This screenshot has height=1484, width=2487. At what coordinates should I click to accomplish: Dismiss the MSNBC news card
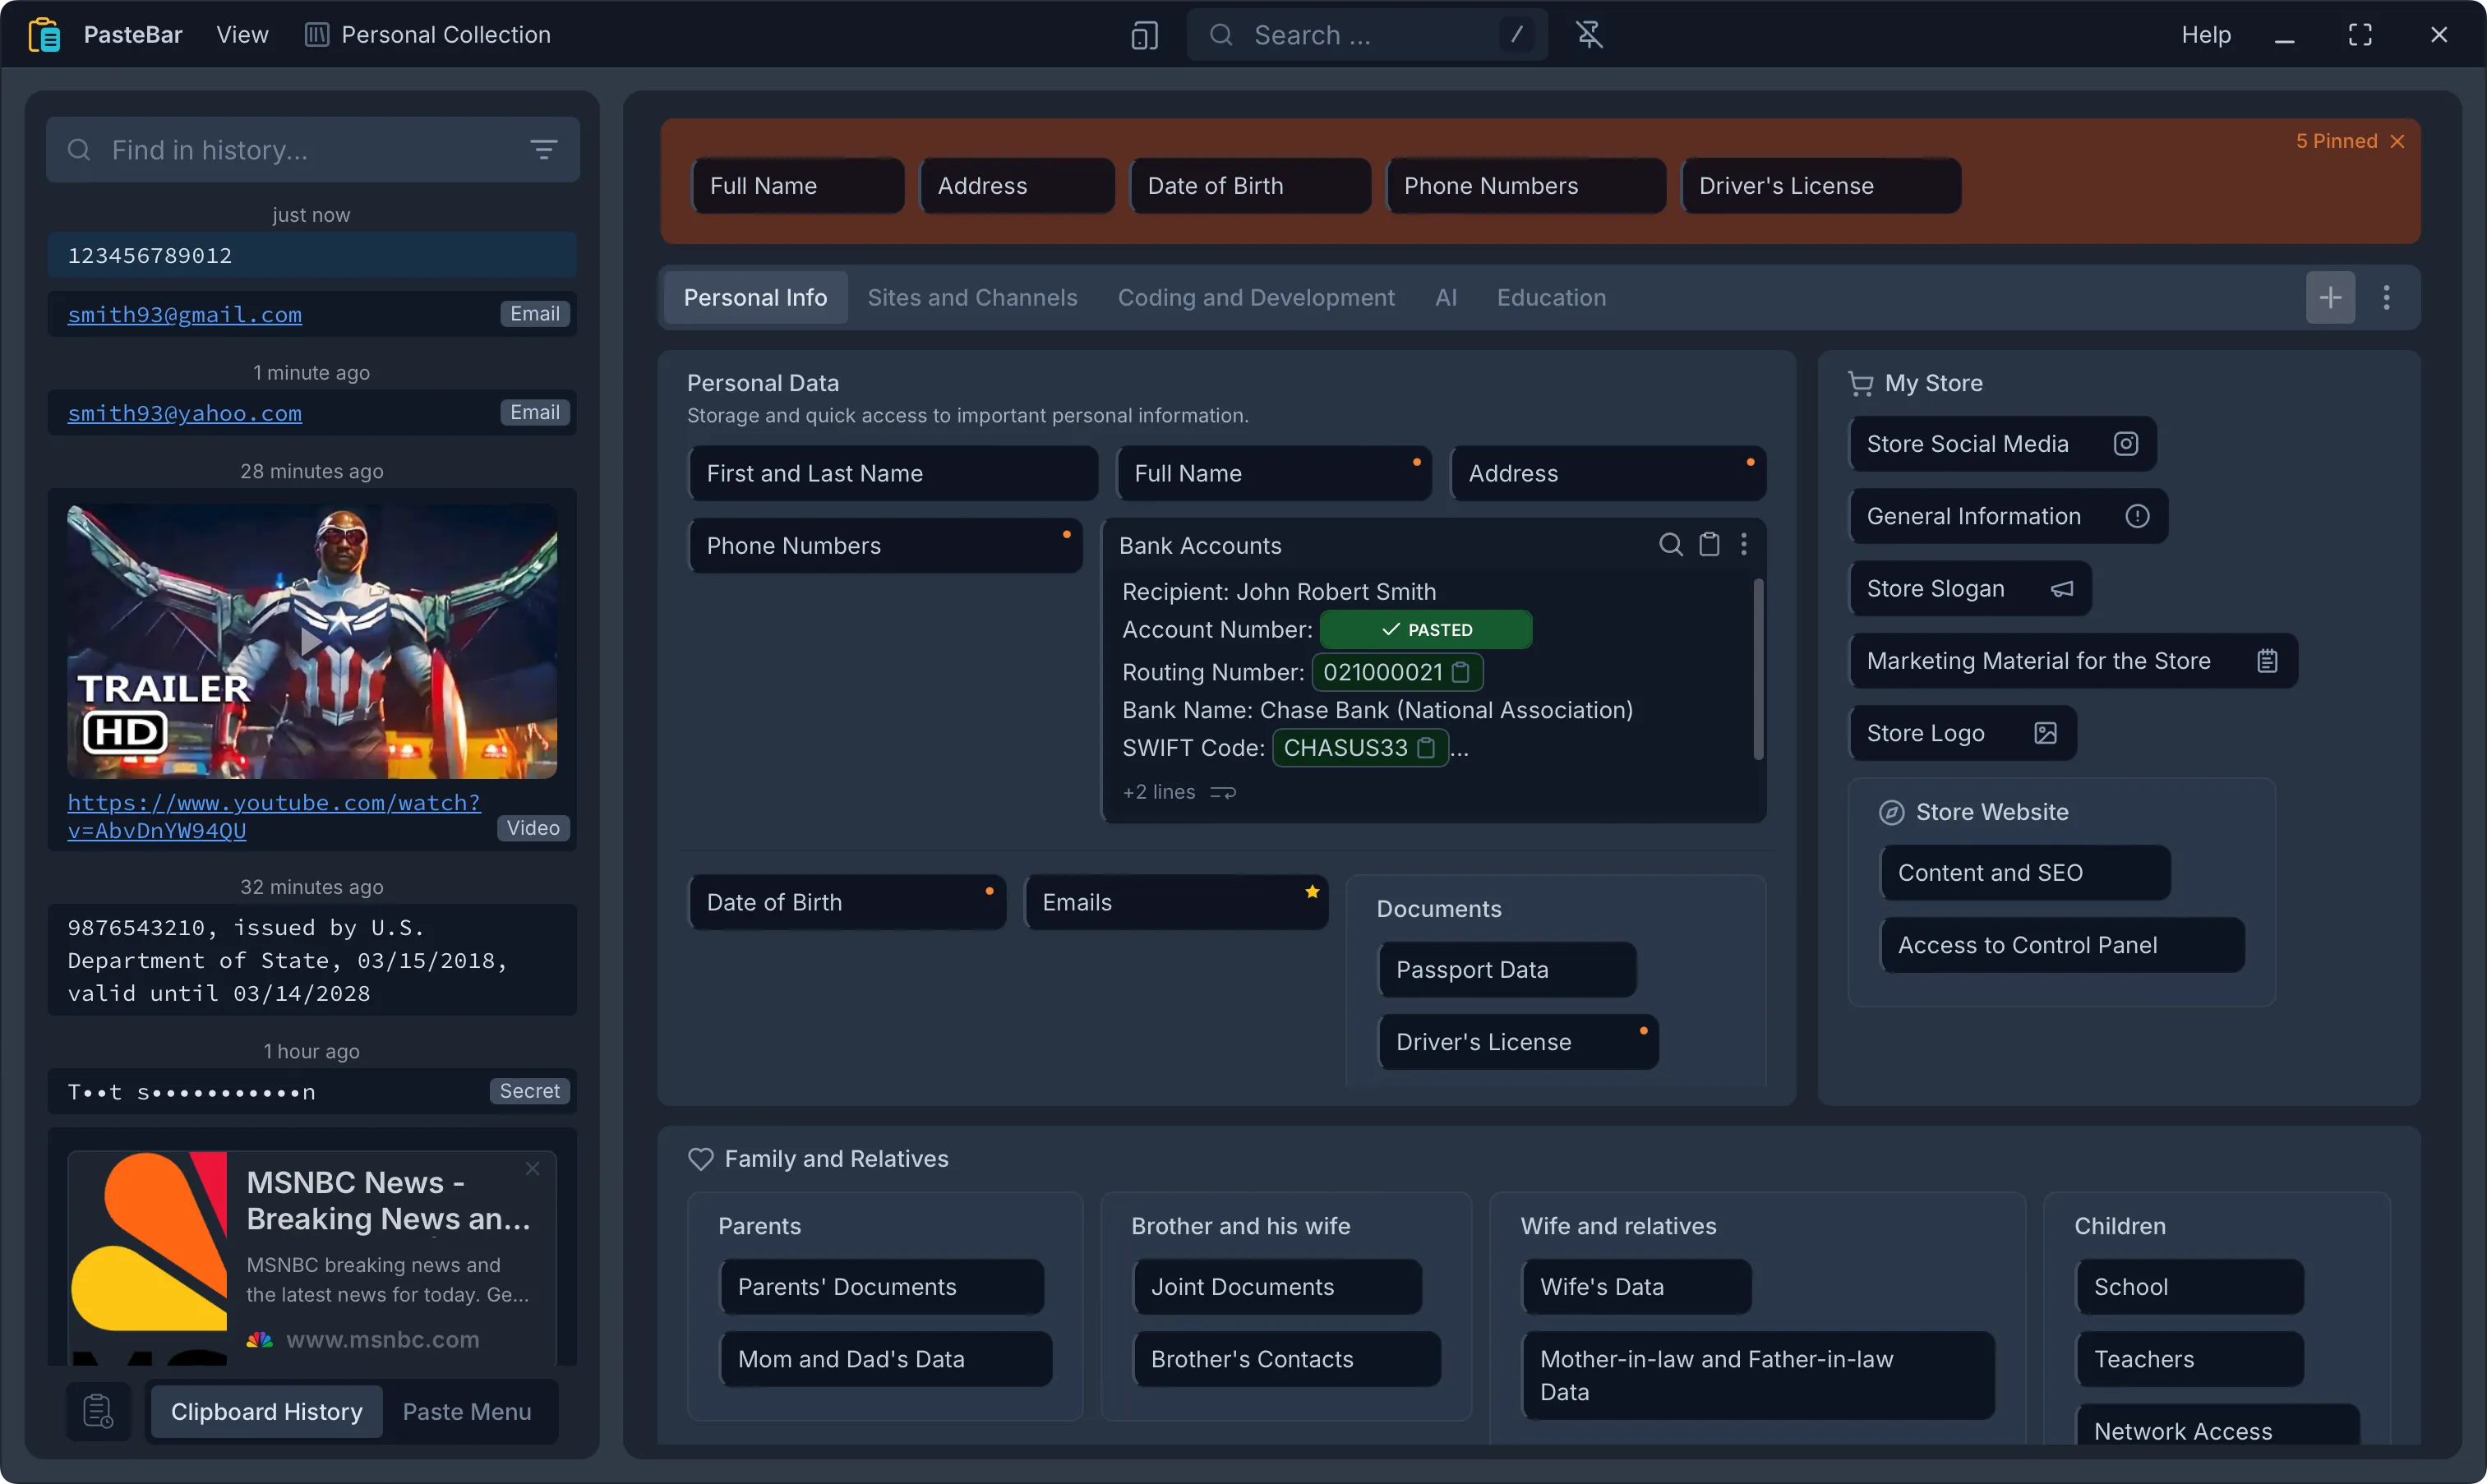click(x=532, y=1168)
